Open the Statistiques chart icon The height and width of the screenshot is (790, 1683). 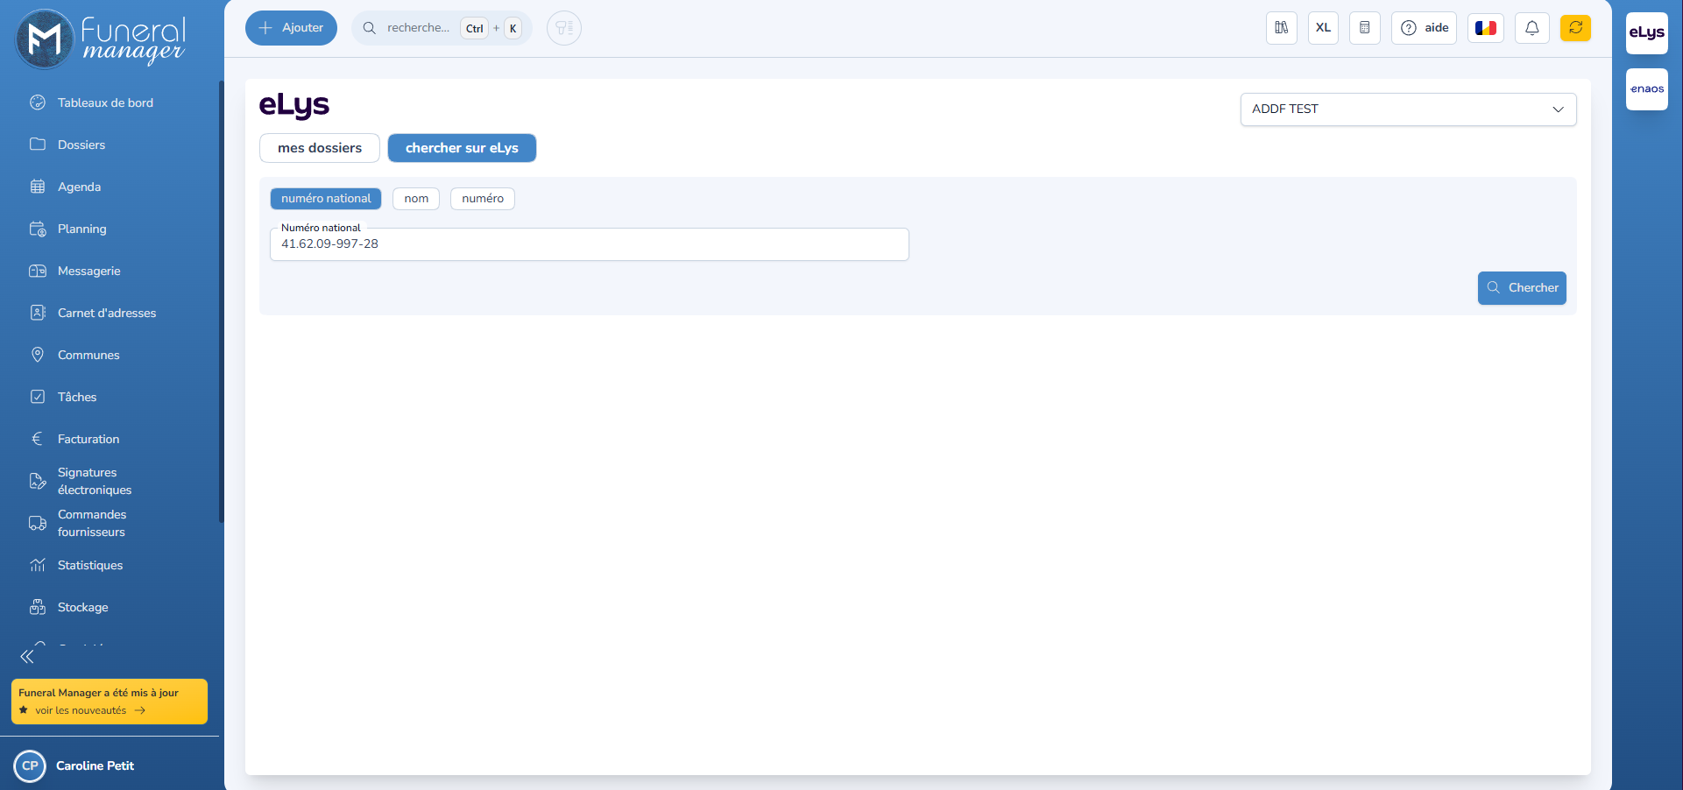pos(38,565)
